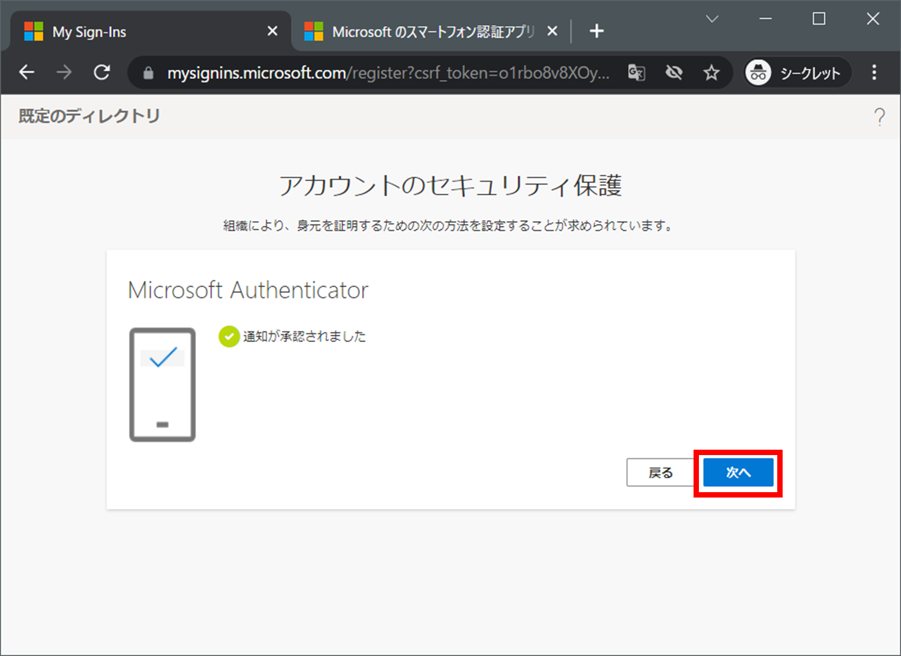Open the シークレット incognito profile chip
Screen dimensions: 901x656
pos(798,73)
